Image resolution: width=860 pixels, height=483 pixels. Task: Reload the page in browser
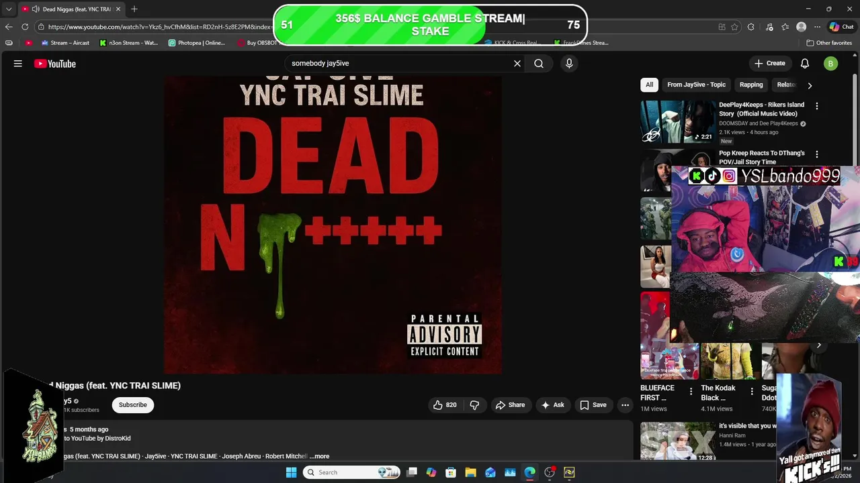(25, 27)
